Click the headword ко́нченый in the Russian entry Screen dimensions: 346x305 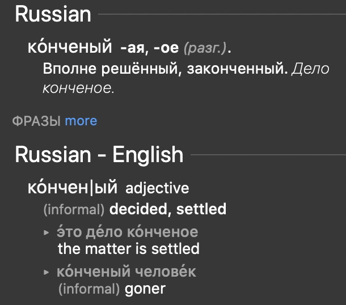70,49
